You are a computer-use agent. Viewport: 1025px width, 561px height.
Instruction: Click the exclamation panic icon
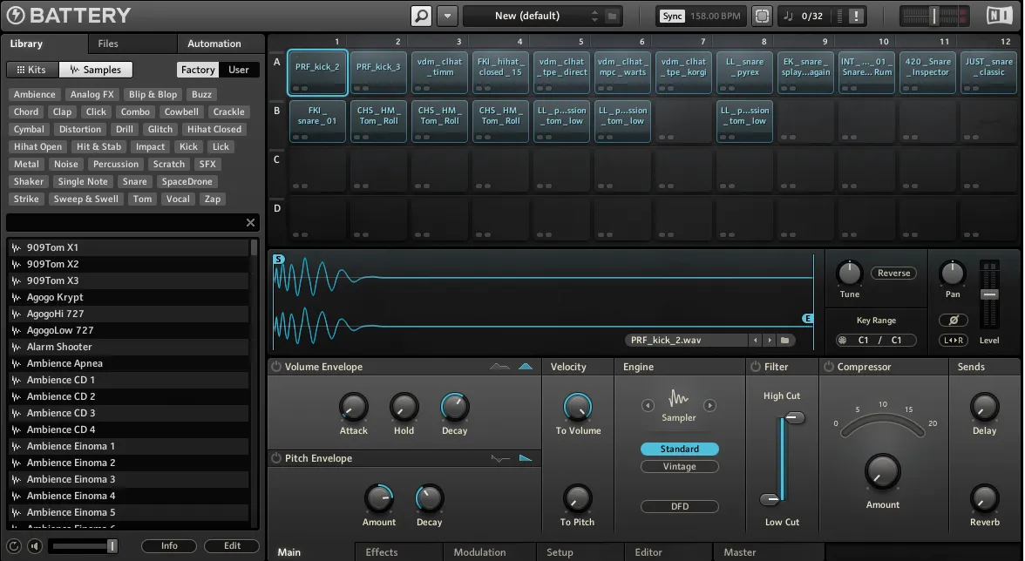point(856,16)
